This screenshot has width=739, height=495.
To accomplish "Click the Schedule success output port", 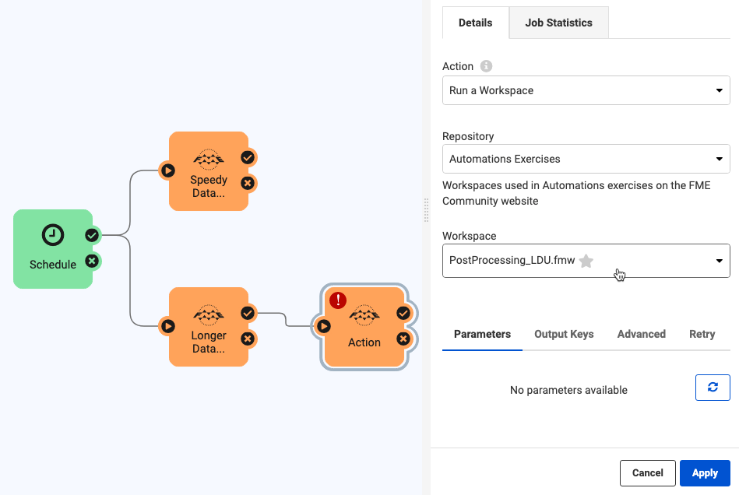I will coord(92,234).
